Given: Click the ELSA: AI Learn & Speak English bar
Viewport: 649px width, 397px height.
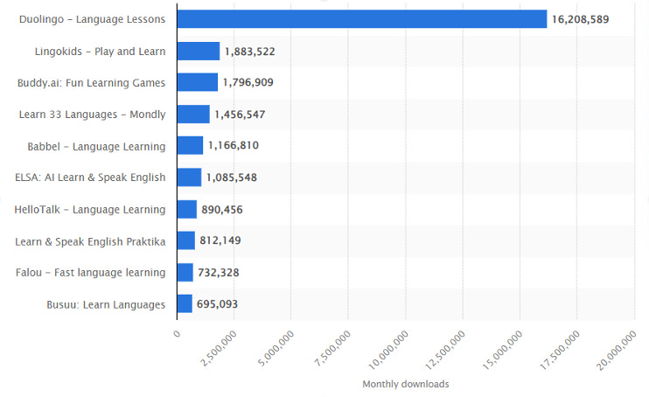Looking at the screenshot, I should (190, 178).
